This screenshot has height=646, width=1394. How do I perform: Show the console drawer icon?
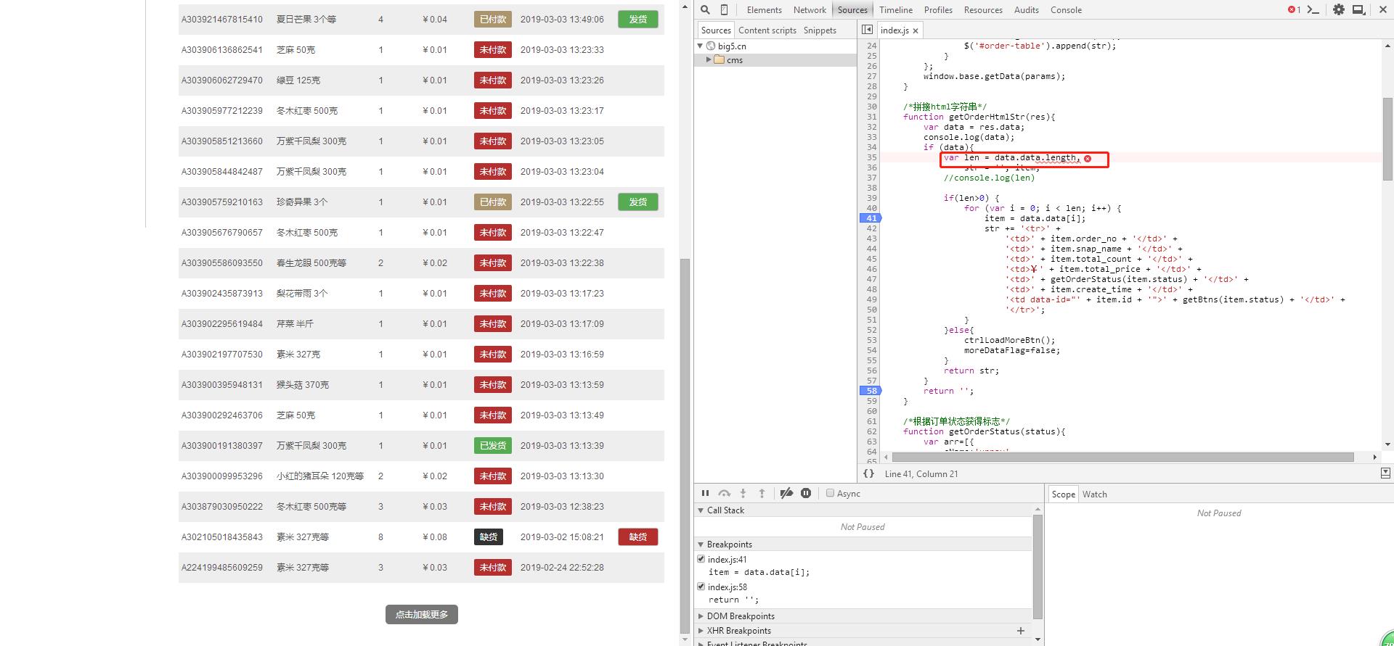[1313, 9]
